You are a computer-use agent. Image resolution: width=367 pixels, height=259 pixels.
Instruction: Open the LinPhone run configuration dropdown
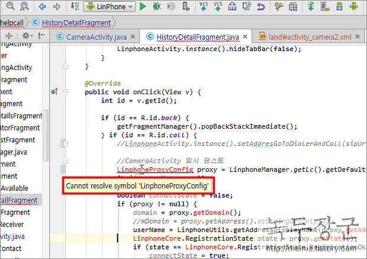click(x=110, y=7)
